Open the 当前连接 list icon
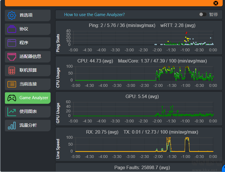225x172 pixels. (x=12, y=84)
